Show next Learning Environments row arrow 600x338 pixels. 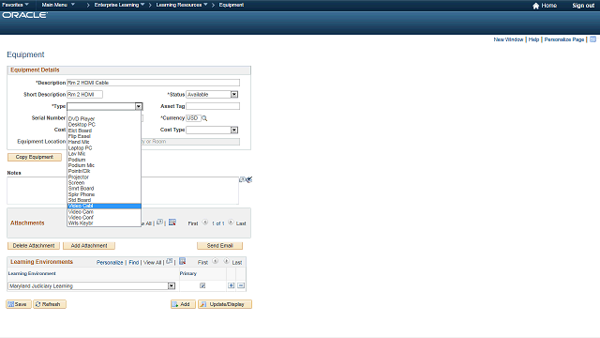click(227, 261)
